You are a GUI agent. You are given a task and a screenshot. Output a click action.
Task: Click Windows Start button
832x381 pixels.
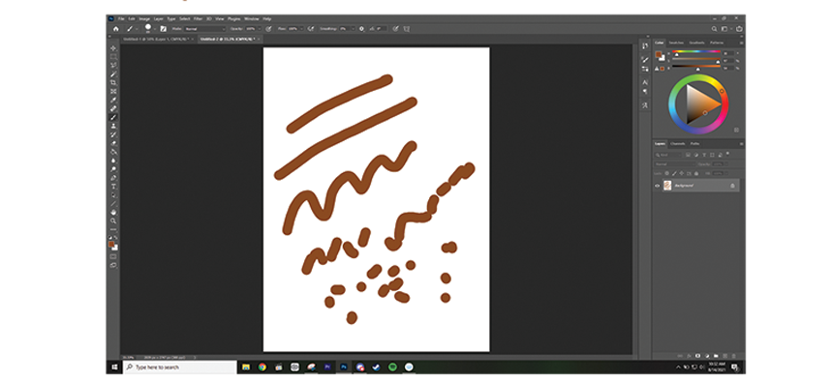114,366
